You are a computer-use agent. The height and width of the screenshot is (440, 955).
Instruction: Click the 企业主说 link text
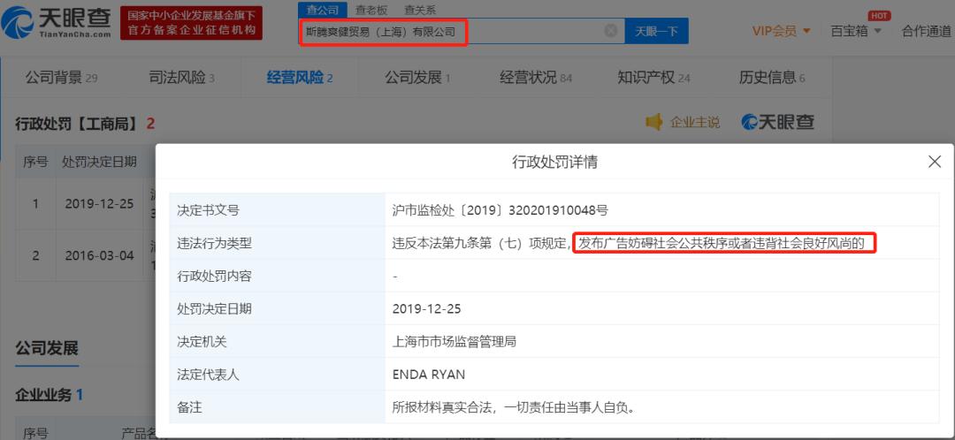[x=694, y=122]
